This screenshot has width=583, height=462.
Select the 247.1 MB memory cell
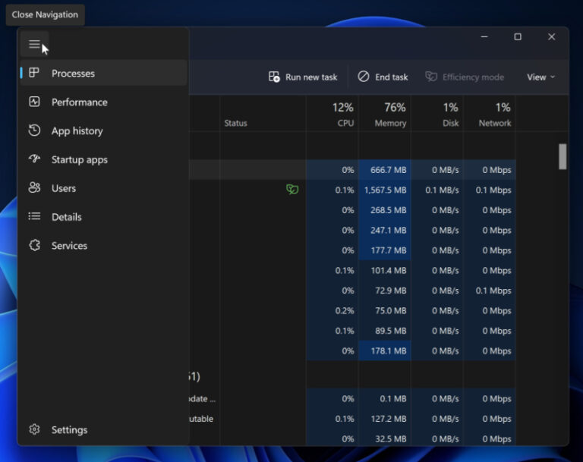pyautogui.click(x=385, y=230)
